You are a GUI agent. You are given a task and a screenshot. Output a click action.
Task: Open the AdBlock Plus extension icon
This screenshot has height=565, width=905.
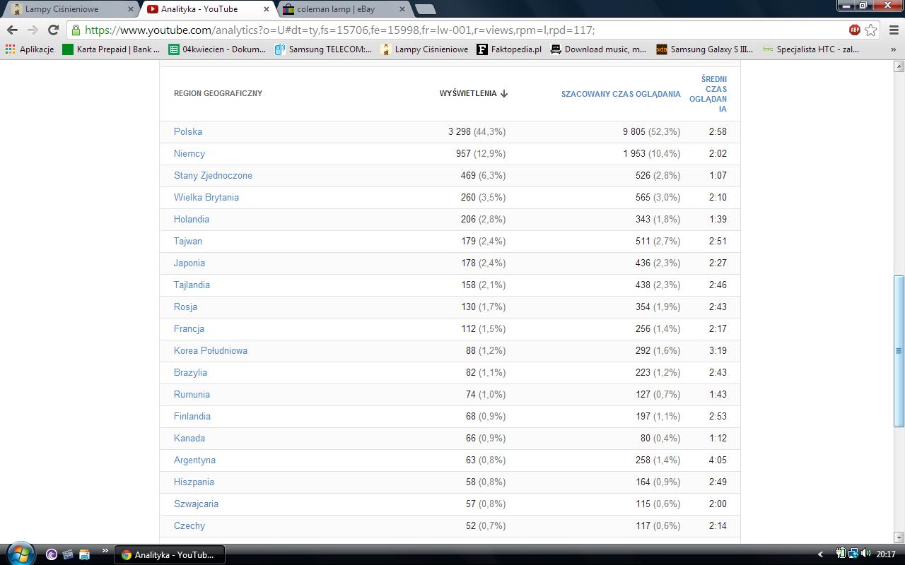click(x=855, y=30)
